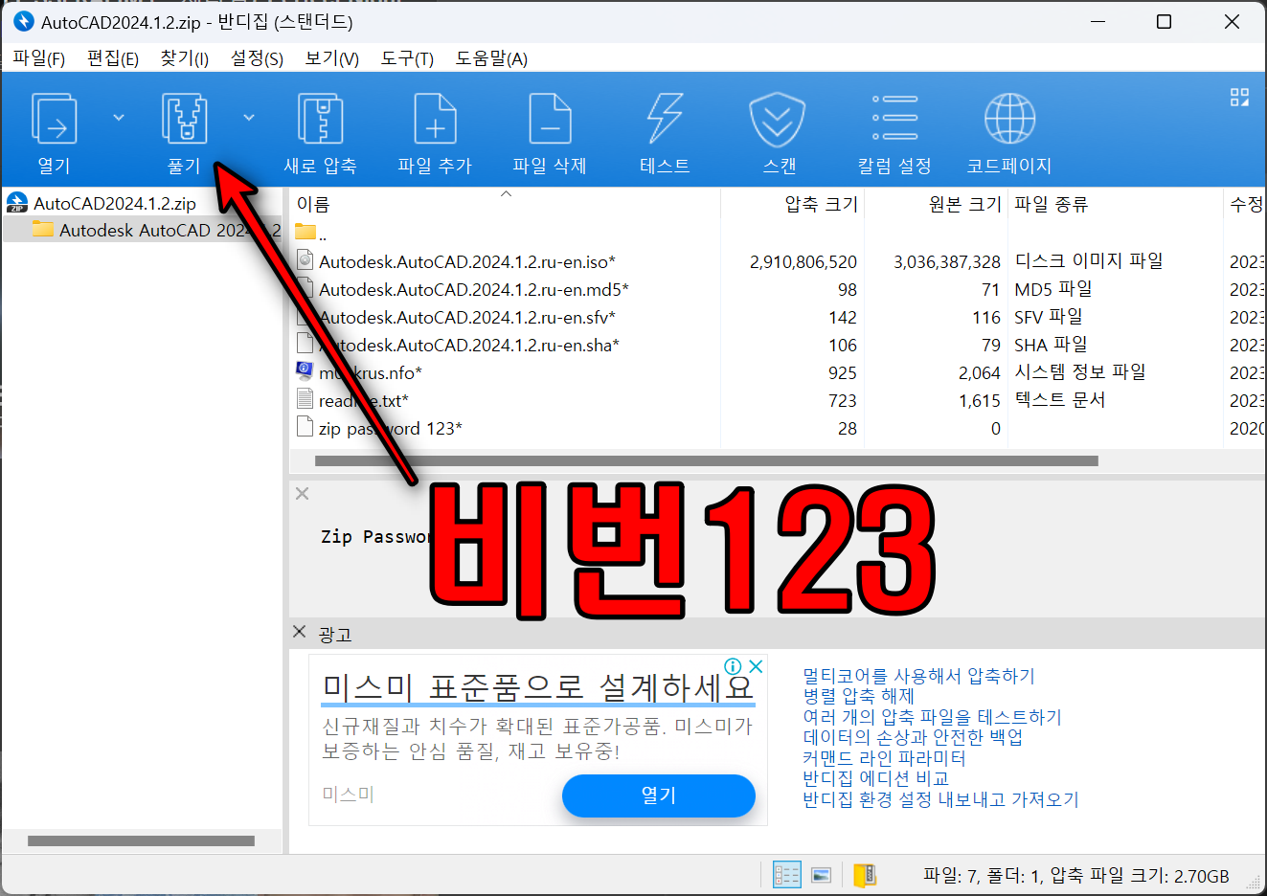Click the 파일 삭제 (Delete file) icon
Viewport: 1267px width, 896px height.
point(550,119)
